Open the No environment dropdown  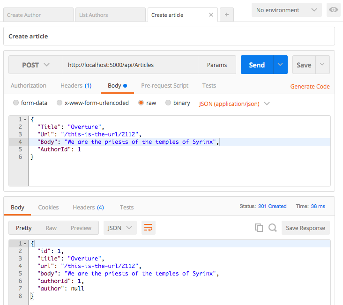coord(287,10)
